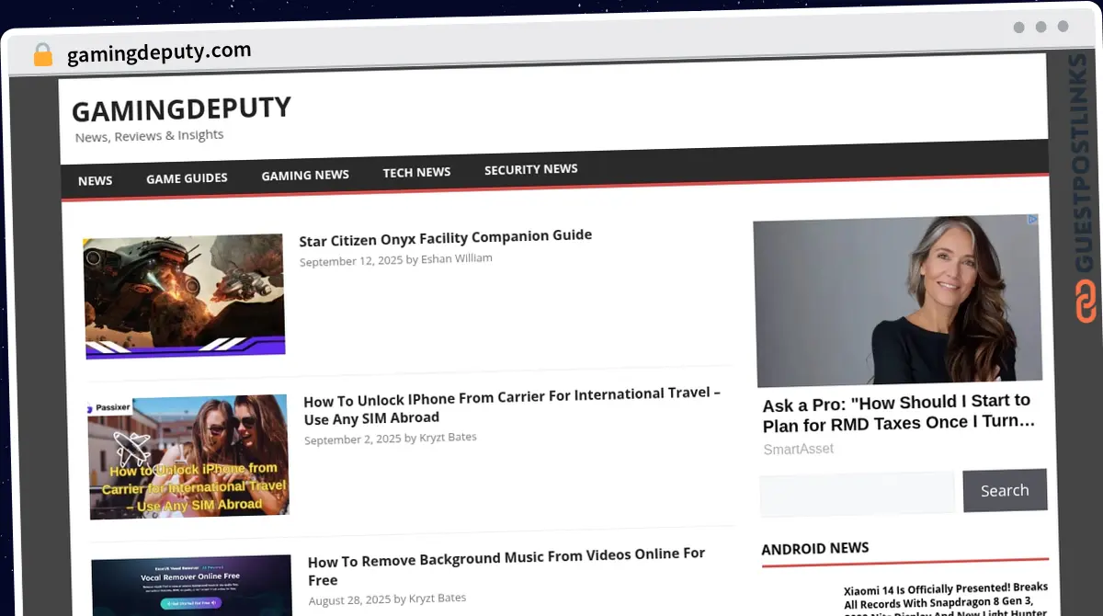Select the GAME GUIDES navigation item

(187, 178)
